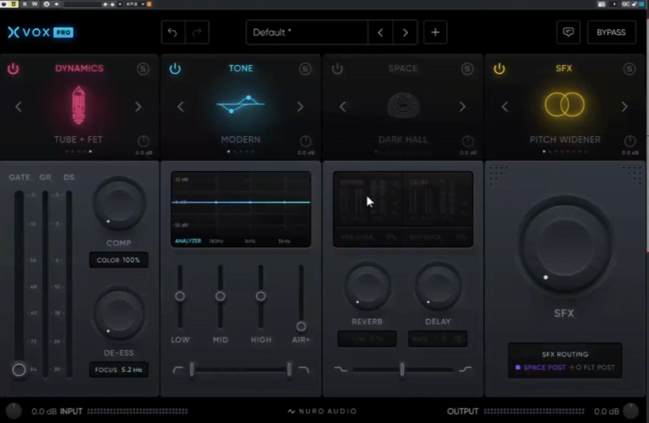Go to previous Dynamics model
This screenshot has width=649, height=423.
(x=18, y=107)
